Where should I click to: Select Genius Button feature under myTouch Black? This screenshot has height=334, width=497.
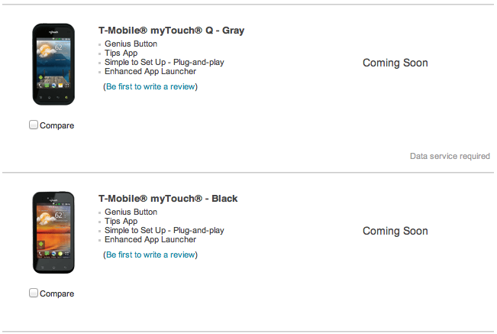pos(131,212)
